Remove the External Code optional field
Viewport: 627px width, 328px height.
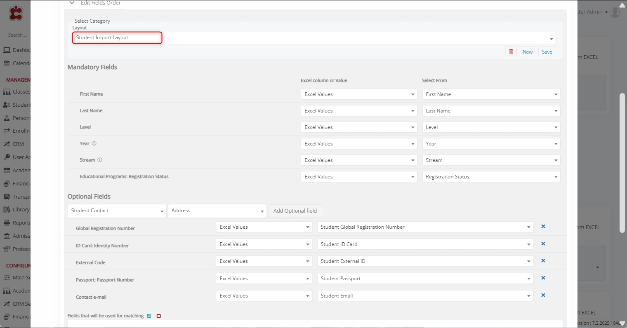click(543, 261)
